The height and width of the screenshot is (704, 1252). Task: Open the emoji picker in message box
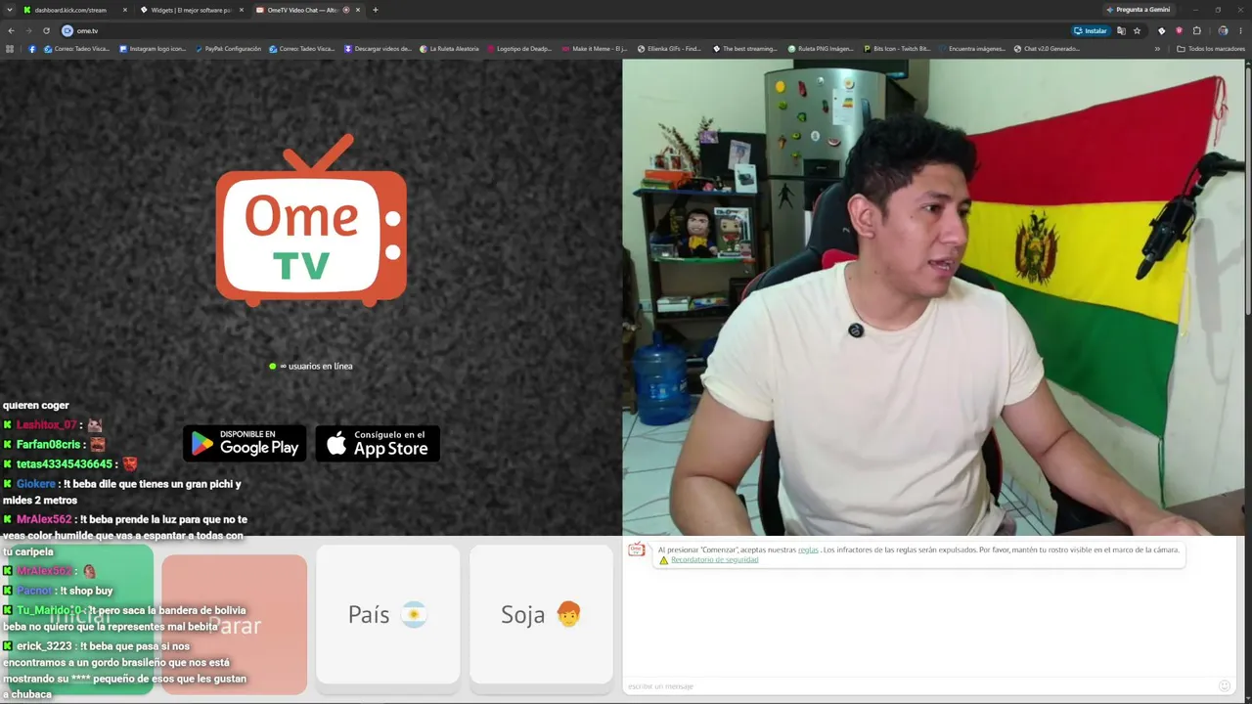tap(1225, 686)
